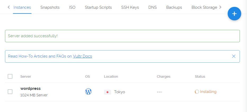Open the Vultr Docs link
This screenshot has width=247, height=112.
click(83, 56)
